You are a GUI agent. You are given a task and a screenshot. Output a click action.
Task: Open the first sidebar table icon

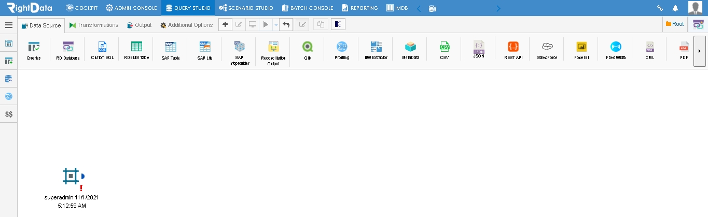tap(9, 44)
